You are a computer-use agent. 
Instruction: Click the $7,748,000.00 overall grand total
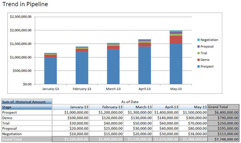click(223, 139)
